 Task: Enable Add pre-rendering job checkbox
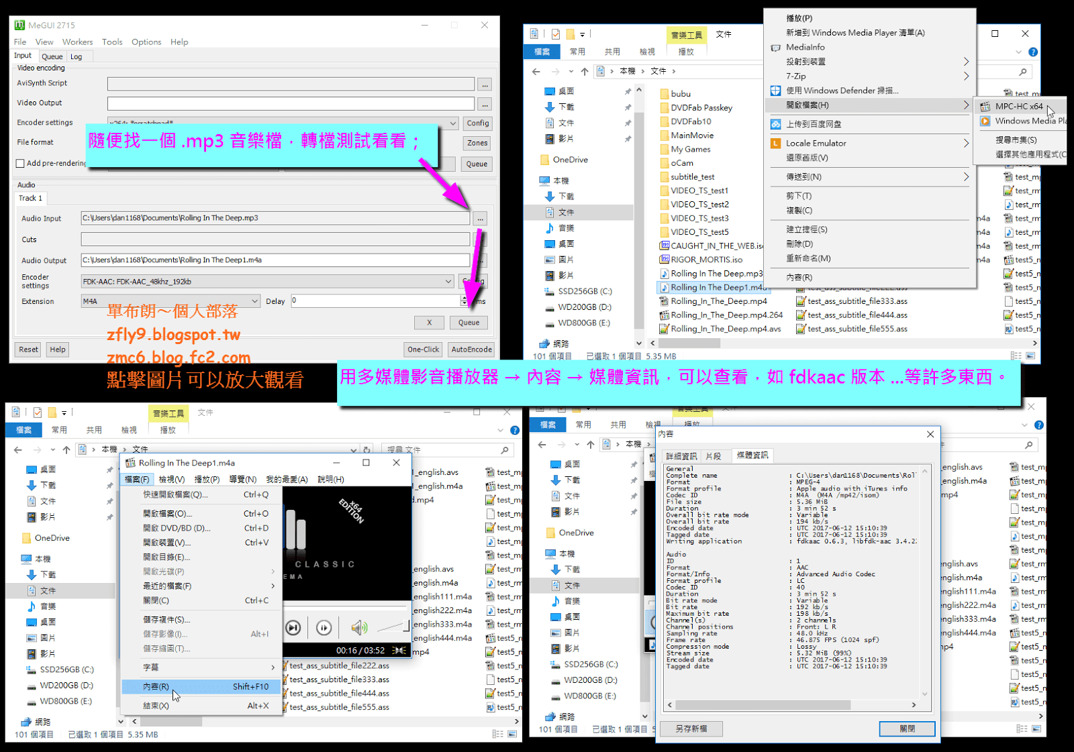pyautogui.click(x=20, y=163)
